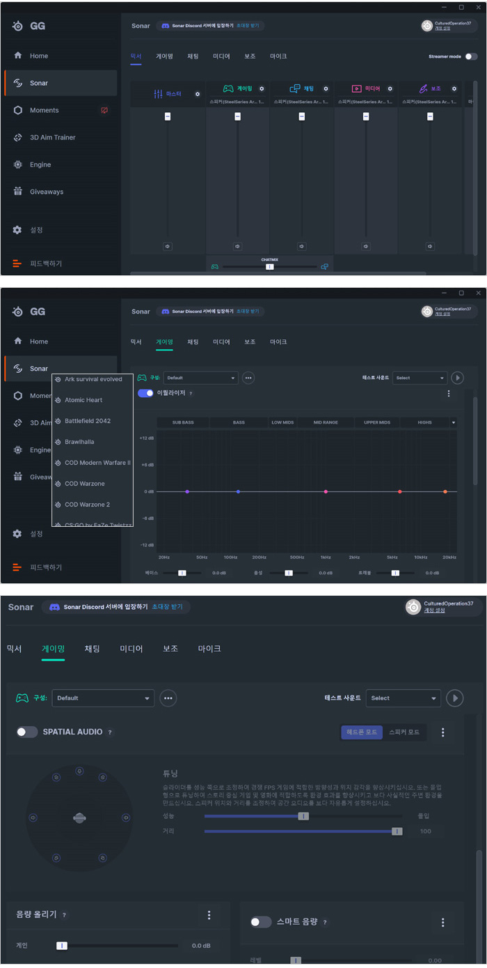Click the user avatar in the mixer view

427,26
